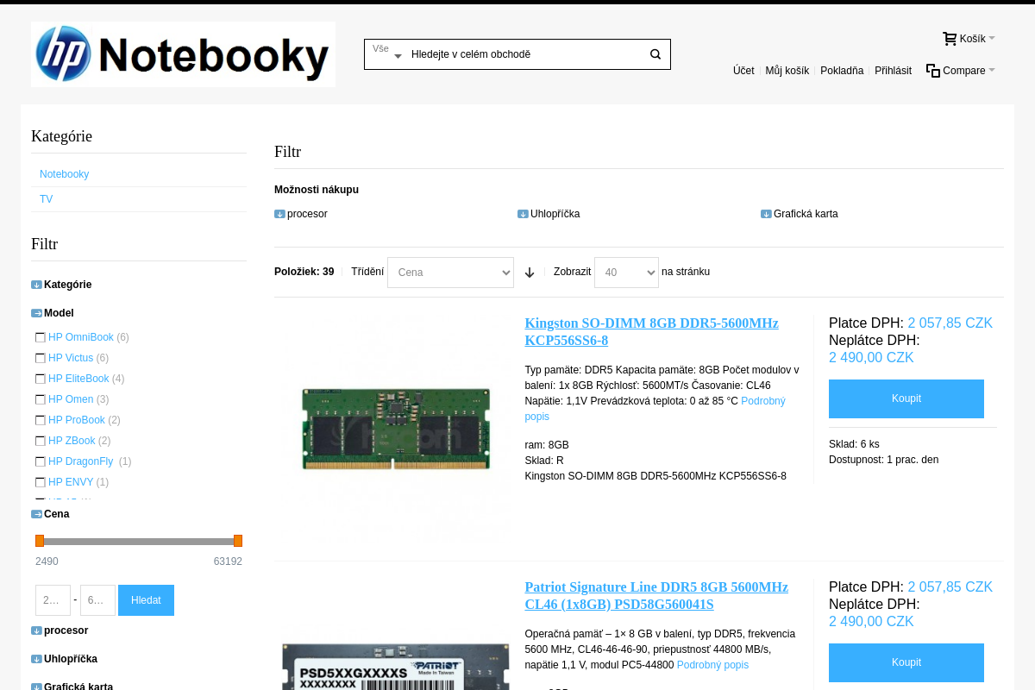This screenshot has height=690, width=1035.
Task: Open the Košík cart icon
Action: 950,39
